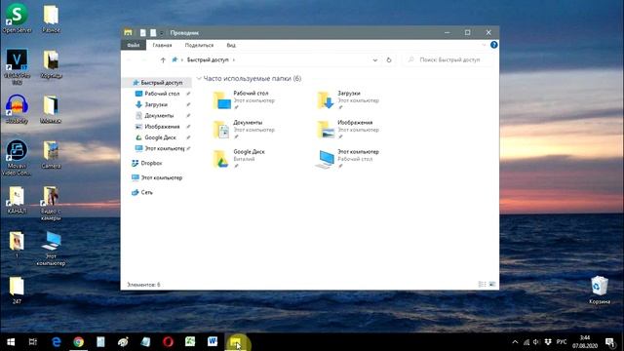The image size is (624, 351).
Task: Select the folder named 247 on desktop
Action: (17, 291)
